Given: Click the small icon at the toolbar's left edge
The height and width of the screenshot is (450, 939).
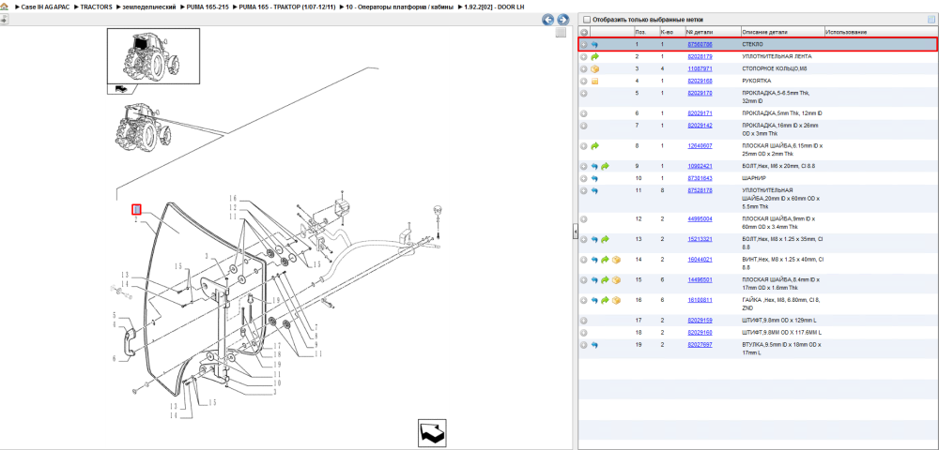Looking at the screenshot, I should 4,20.
